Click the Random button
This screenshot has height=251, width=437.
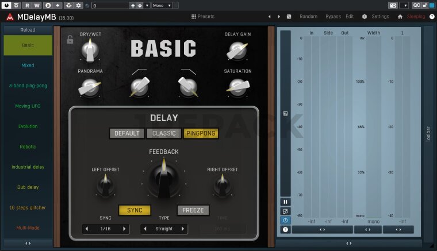(308, 17)
